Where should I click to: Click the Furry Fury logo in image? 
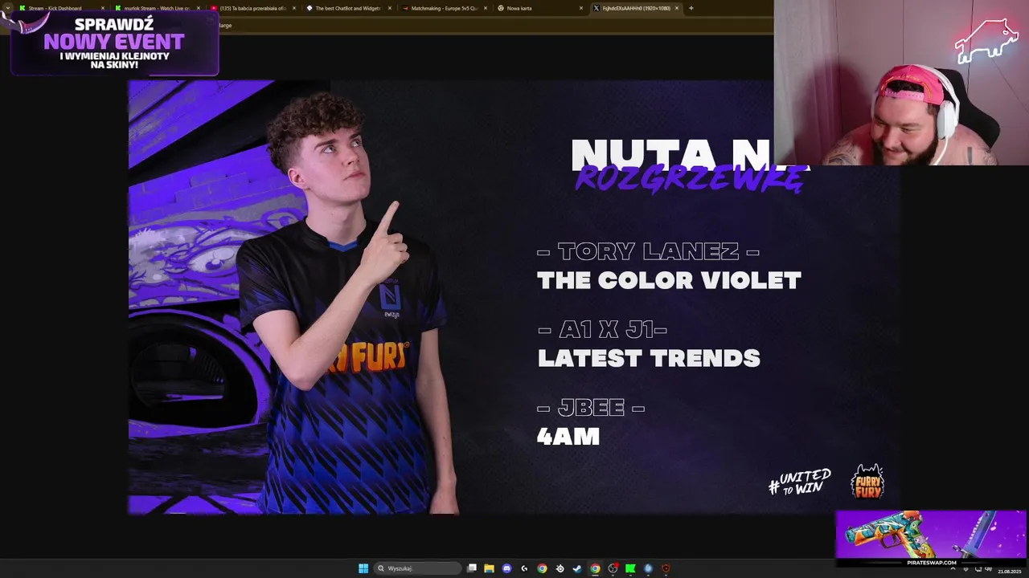867,482
